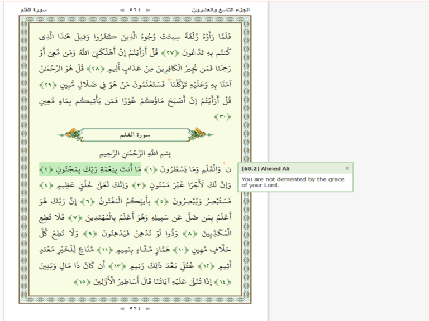The width and height of the screenshot is (429, 321).
Task: Select the verse ١٥ end marker
Action: (x=82, y=282)
